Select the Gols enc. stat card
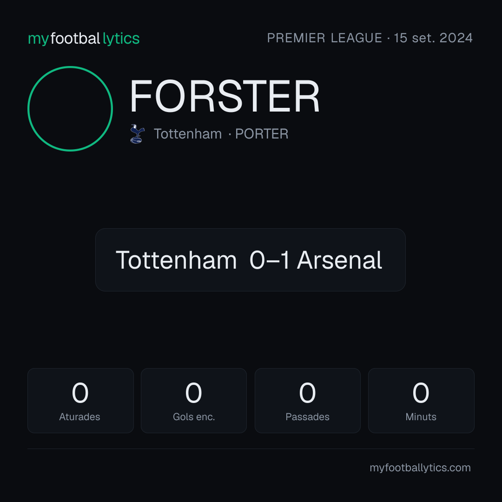Viewport: 502px width, 502px height. (194, 401)
